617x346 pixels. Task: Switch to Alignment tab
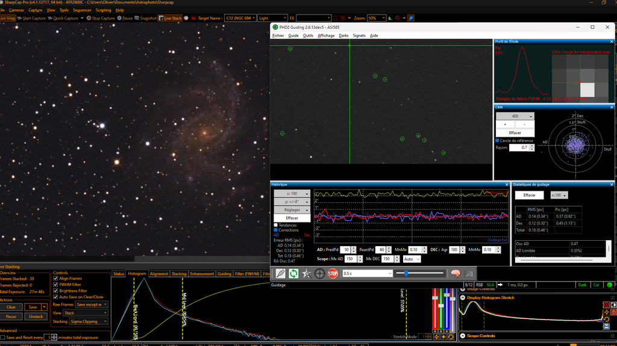(x=158, y=274)
